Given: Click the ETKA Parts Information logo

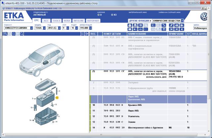Looking at the screenshot, I should pyautogui.click(x=14, y=17).
